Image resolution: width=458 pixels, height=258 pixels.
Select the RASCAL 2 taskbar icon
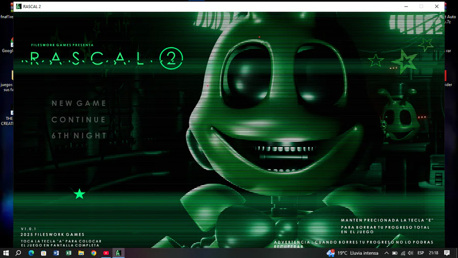click(x=118, y=253)
